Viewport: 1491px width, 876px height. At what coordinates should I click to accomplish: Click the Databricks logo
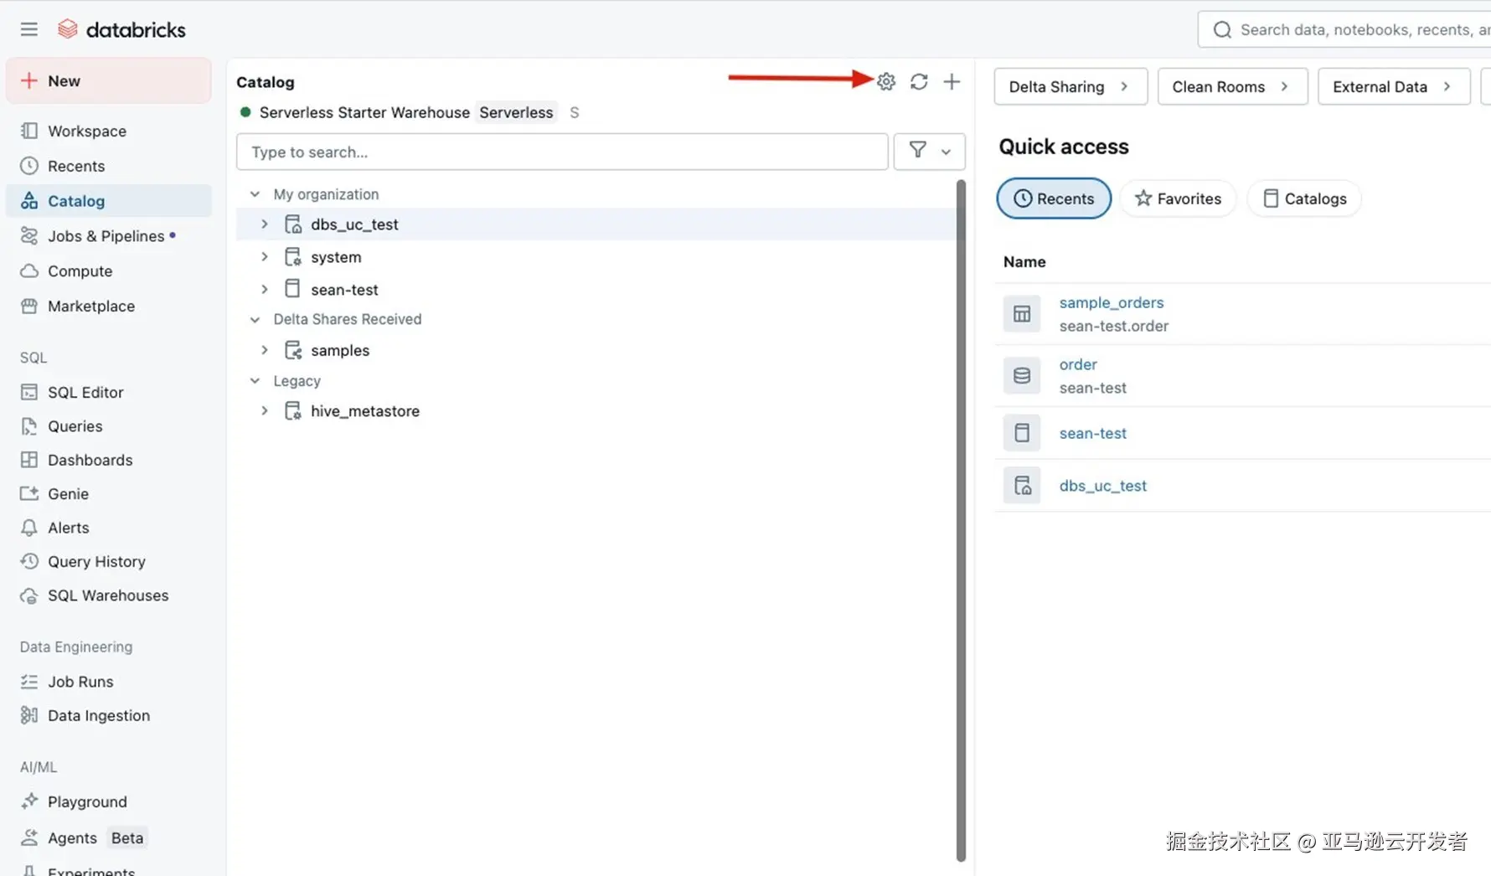(121, 30)
